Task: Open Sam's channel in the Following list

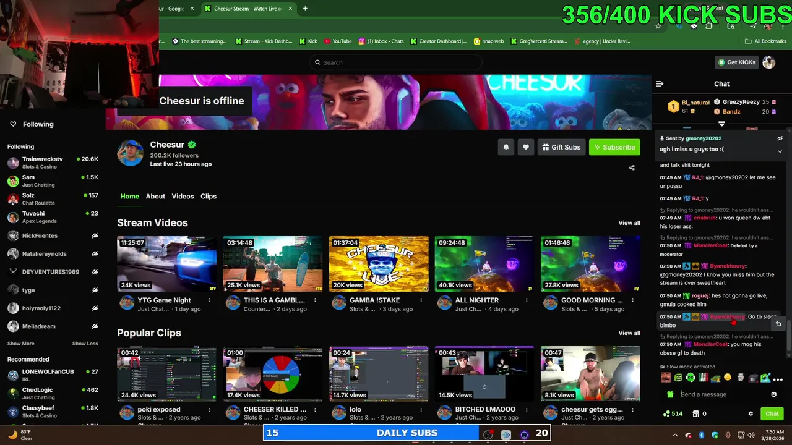Action: pos(53,181)
